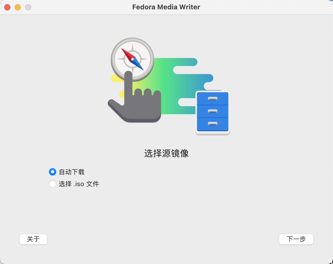Minimize the window with yellow button
This screenshot has width=333, height=264.
click(x=18, y=7)
